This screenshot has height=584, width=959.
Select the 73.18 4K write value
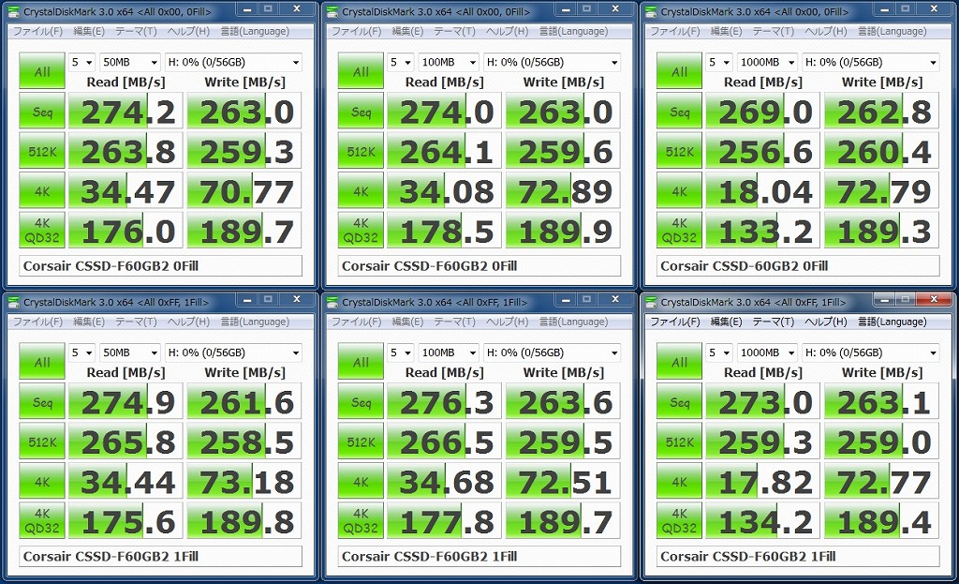[244, 481]
